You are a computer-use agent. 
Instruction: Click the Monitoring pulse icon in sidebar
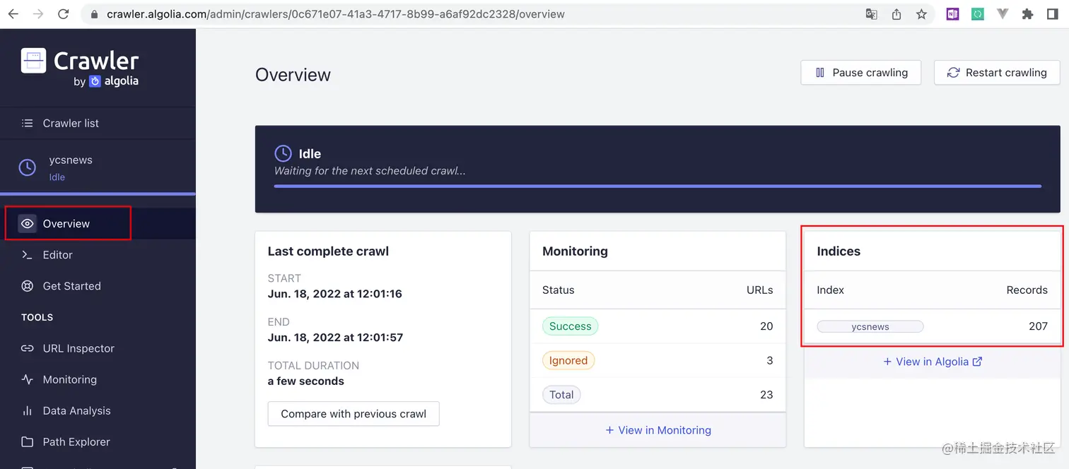click(28, 379)
